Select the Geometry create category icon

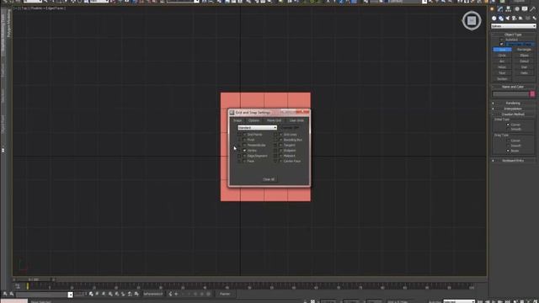[494, 19]
